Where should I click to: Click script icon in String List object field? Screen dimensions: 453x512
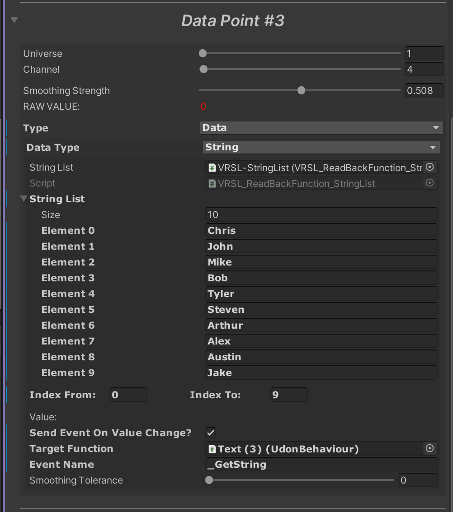(x=212, y=168)
